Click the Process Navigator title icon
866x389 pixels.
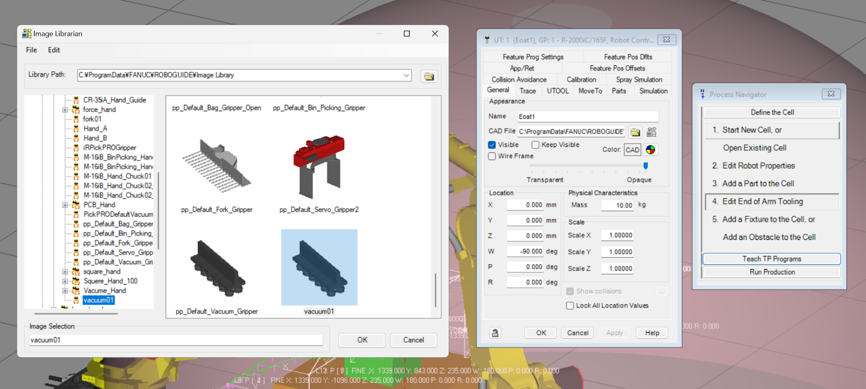click(x=703, y=94)
